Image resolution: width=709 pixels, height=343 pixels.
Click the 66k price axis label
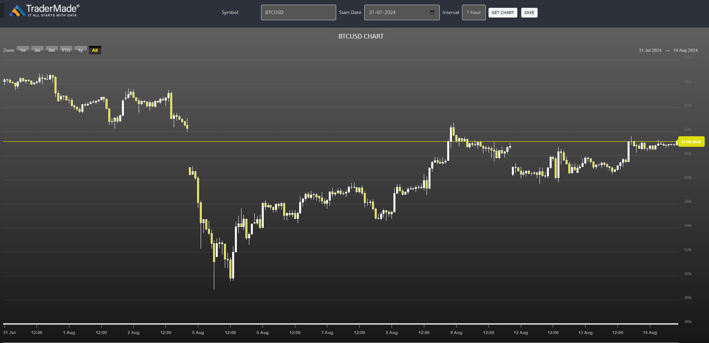[x=688, y=81]
